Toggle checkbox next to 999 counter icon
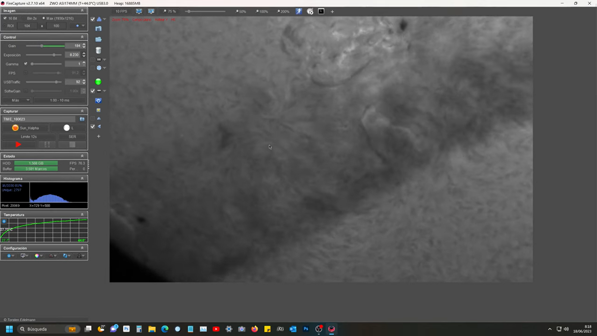Screen dimensions: 597x336 93,60
